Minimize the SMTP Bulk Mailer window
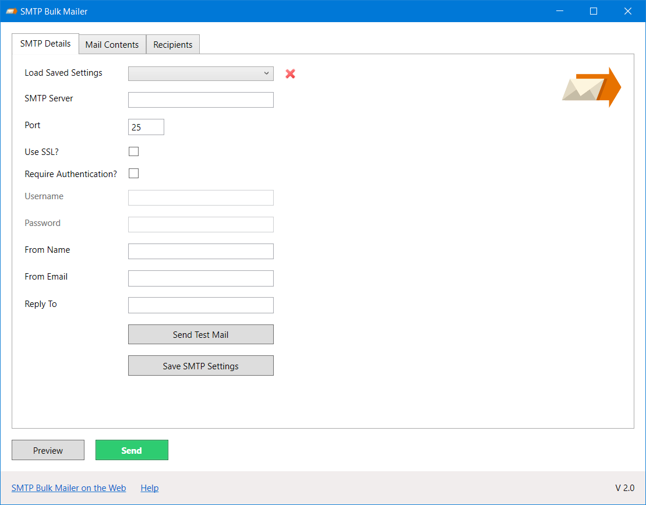The width and height of the screenshot is (646, 505). (559, 11)
